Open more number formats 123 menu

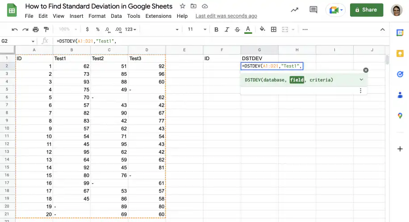tap(130, 29)
